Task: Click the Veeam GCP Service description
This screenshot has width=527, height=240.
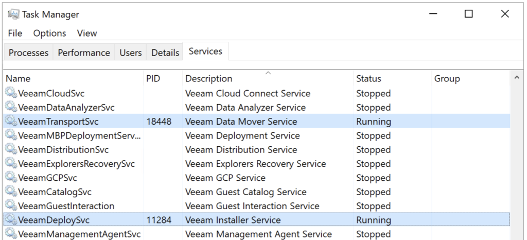Action: pyautogui.click(x=225, y=178)
